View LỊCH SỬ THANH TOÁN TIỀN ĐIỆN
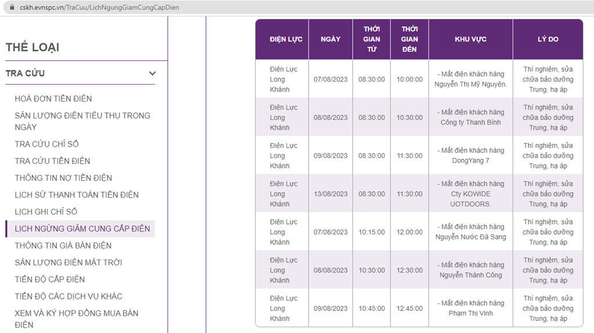 point(77,195)
